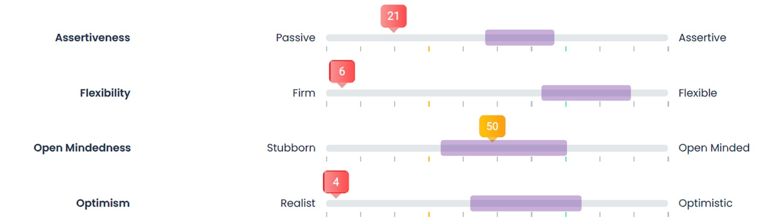The image size is (761, 221).
Task: Click the Open Mindedness trait heading
Action: [x=82, y=148]
